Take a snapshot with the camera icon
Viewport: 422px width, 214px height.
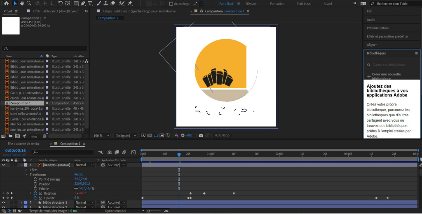point(201,135)
